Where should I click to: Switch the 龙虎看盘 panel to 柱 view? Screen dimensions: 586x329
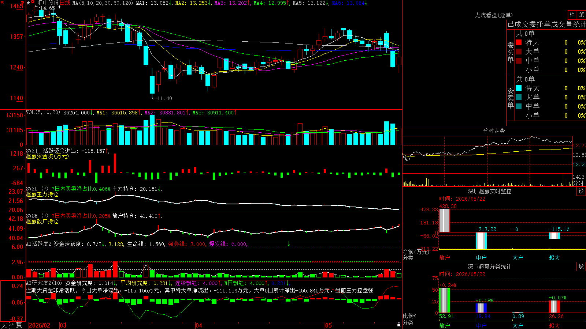point(572,15)
